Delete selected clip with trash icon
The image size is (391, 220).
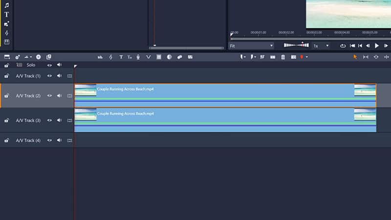point(283,57)
